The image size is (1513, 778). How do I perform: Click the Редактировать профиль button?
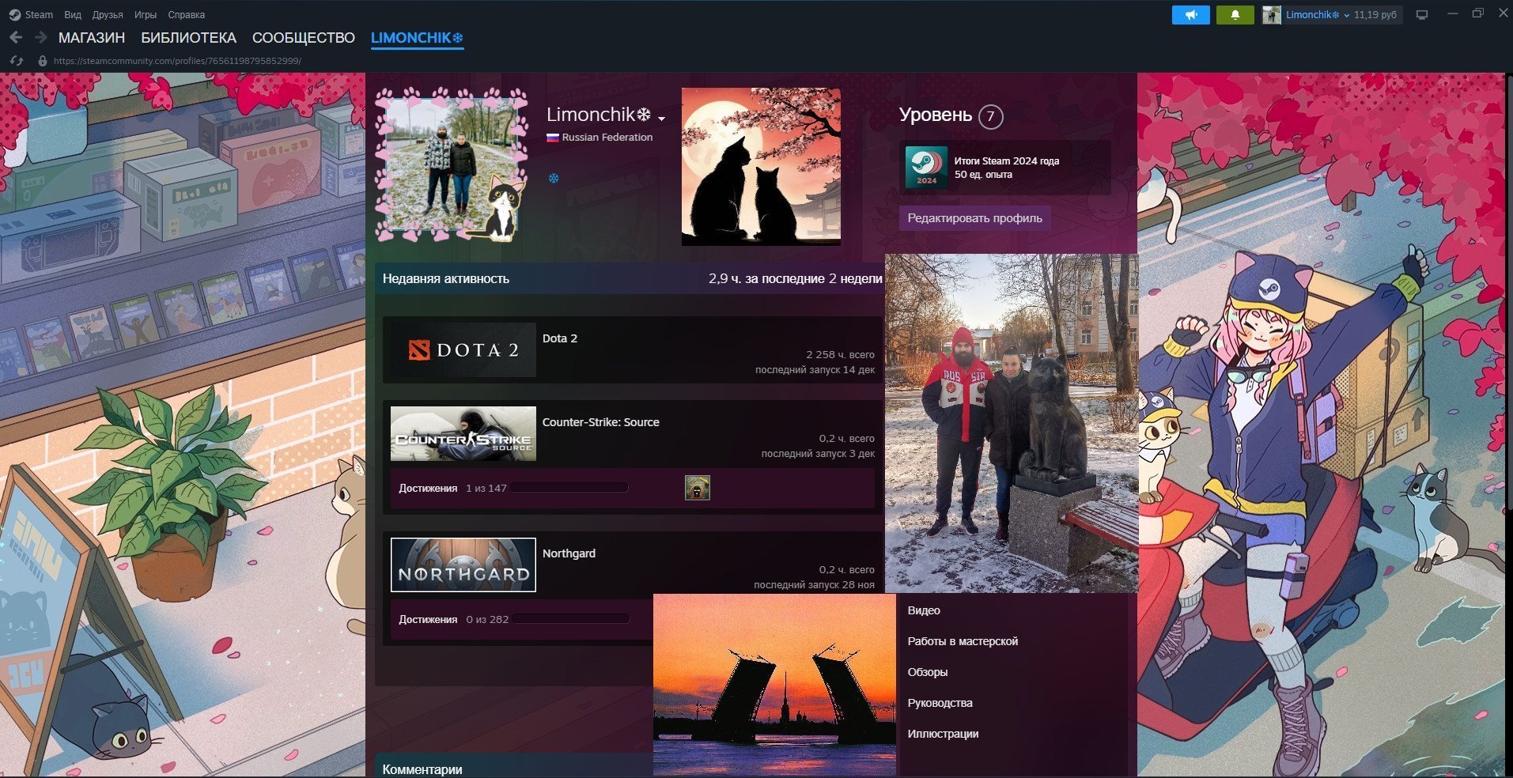pyautogui.click(x=974, y=218)
